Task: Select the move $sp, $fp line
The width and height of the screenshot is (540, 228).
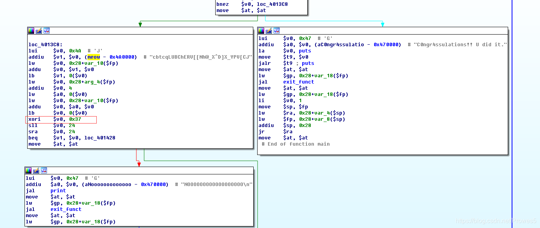Action: [283, 107]
